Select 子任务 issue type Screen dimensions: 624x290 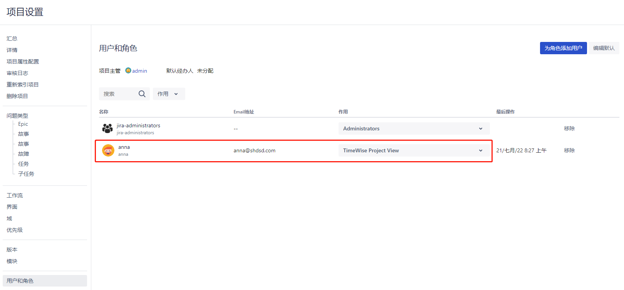click(26, 174)
